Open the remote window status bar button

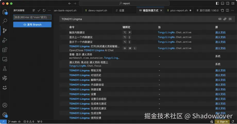click(x=3, y=122)
